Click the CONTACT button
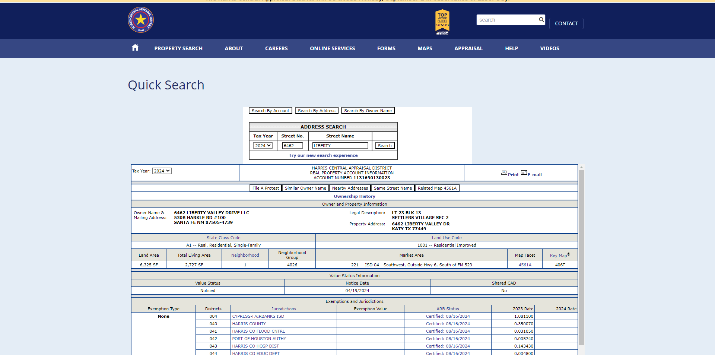The height and width of the screenshot is (355, 715). 566,23
